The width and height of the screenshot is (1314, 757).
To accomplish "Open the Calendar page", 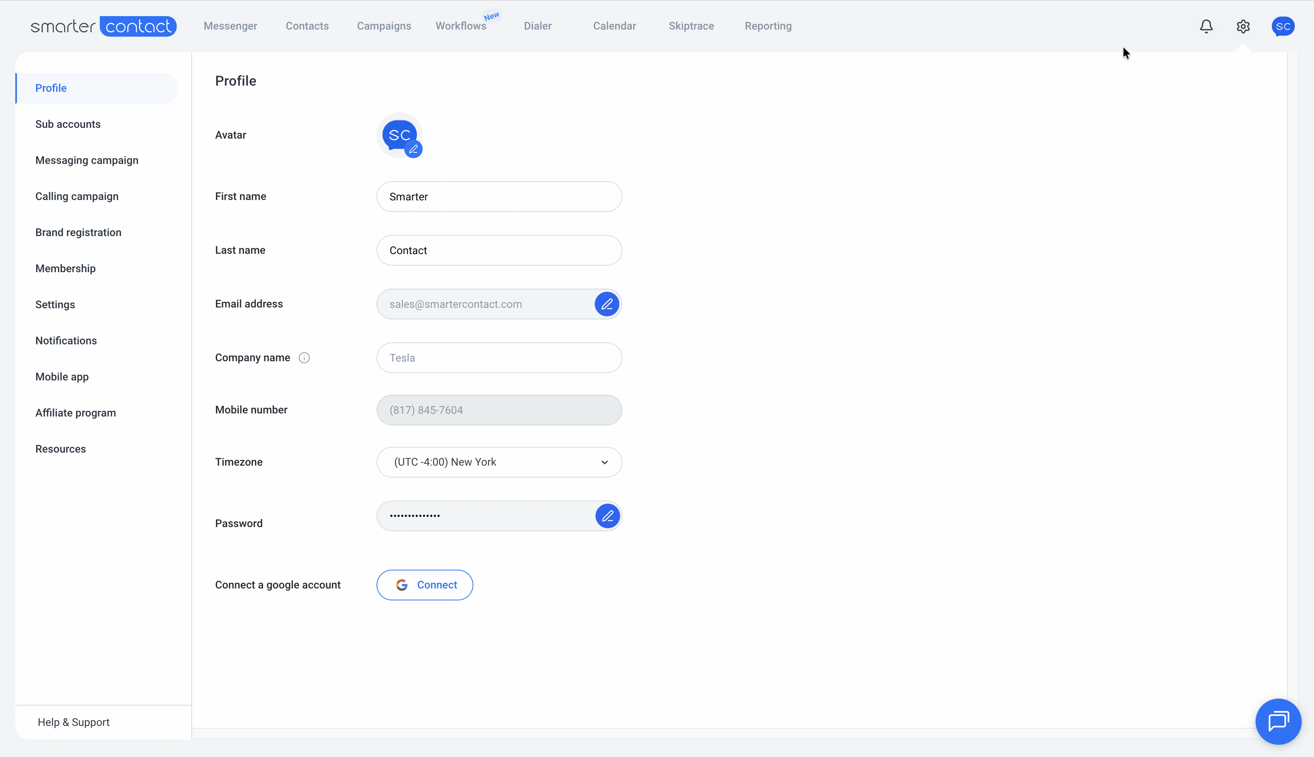I will tap(615, 26).
